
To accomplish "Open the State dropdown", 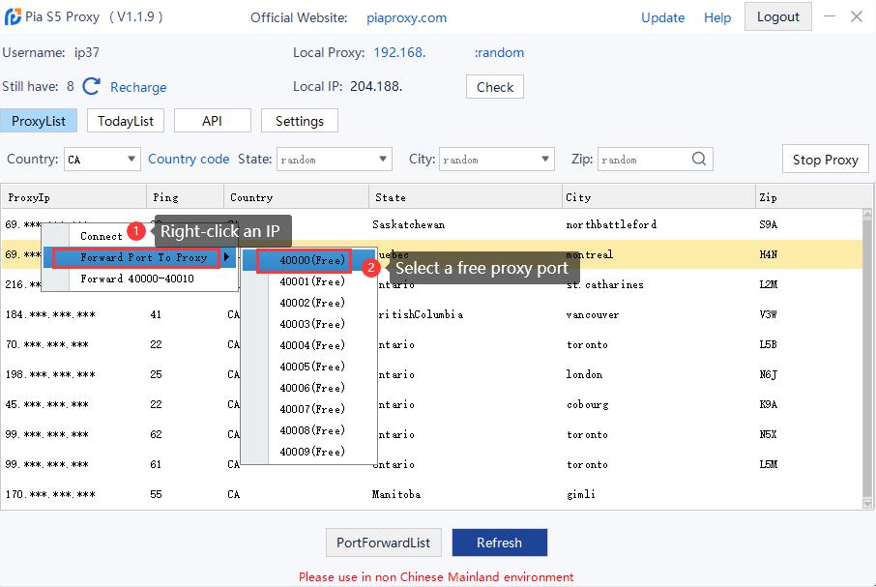I will (x=335, y=160).
